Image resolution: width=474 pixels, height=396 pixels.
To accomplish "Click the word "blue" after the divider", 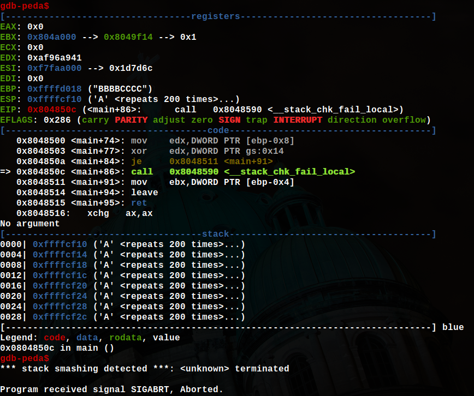I will pyautogui.click(x=453, y=327).
